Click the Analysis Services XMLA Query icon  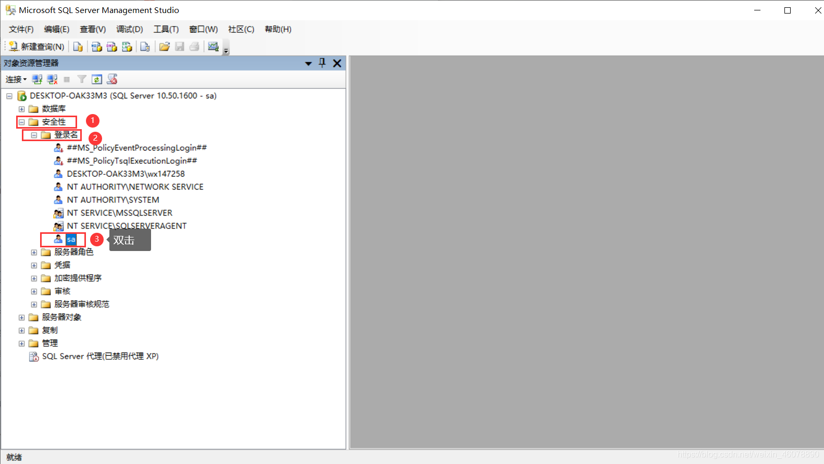[x=127, y=47]
